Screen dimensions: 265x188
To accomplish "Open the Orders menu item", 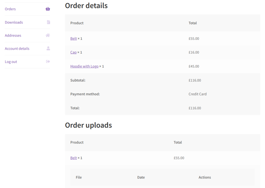I will click(x=10, y=9).
